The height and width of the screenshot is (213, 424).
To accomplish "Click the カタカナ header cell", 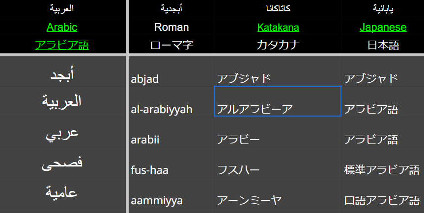I will point(278,46).
